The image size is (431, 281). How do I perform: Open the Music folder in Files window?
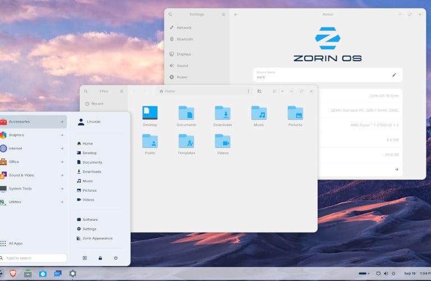(259, 116)
